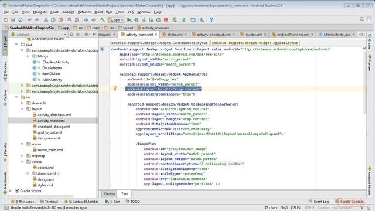
Task: Toggle the Gradle tool window on right edge
Action: pyautogui.click(x=370, y=42)
